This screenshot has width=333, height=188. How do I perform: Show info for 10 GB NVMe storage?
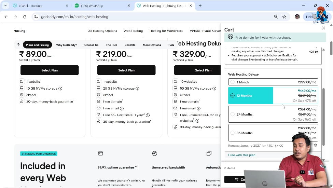tap(60, 89)
